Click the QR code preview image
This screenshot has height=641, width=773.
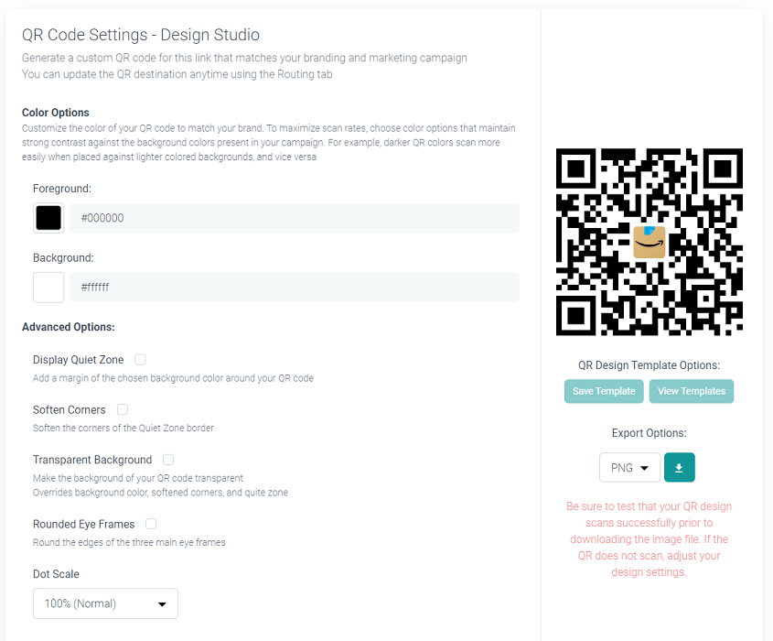tap(650, 242)
